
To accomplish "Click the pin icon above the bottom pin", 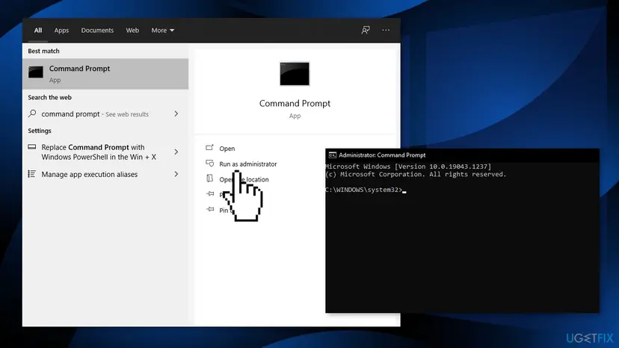I will click(210, 193).
